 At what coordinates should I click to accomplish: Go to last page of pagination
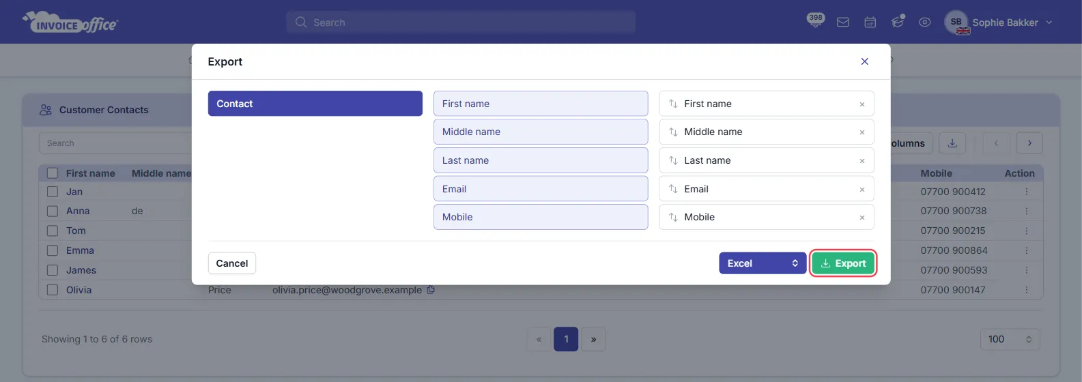tap(593, 339)
